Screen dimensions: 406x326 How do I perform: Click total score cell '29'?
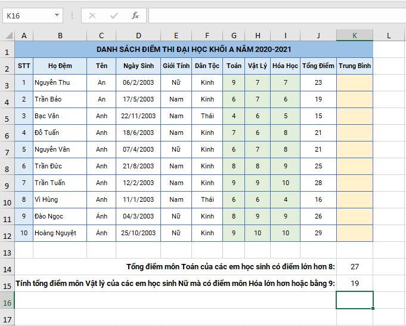click(x=318, y=233)
